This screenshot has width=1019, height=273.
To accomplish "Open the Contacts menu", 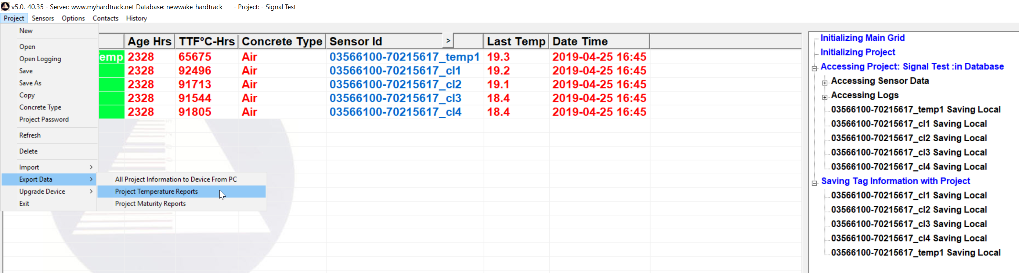I will pyautogui.click(x=105, y=18).
